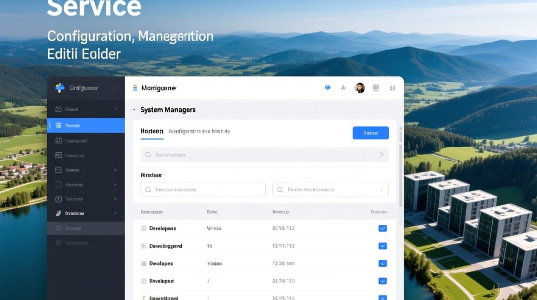Click the blue button at top-right of the card
537x300 pixels.
[x=370, y=133]
